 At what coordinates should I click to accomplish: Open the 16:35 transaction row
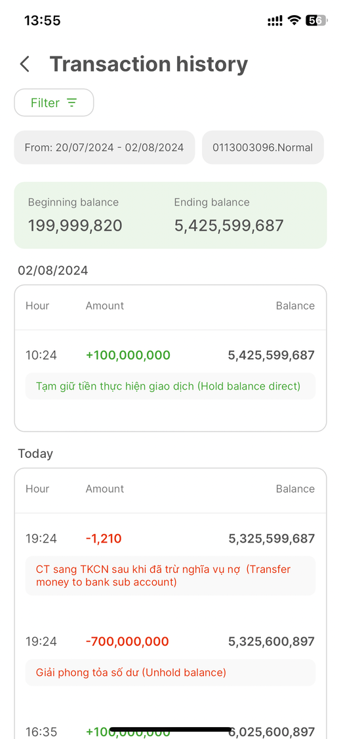(x=170, y=732)
